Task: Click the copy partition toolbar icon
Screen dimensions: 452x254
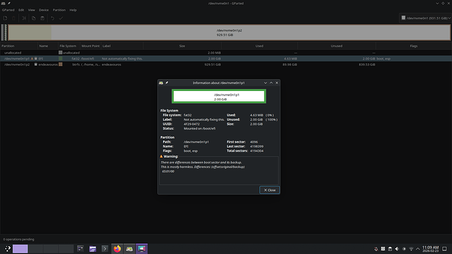Action: pyautogui.click(x=33, y=18)
